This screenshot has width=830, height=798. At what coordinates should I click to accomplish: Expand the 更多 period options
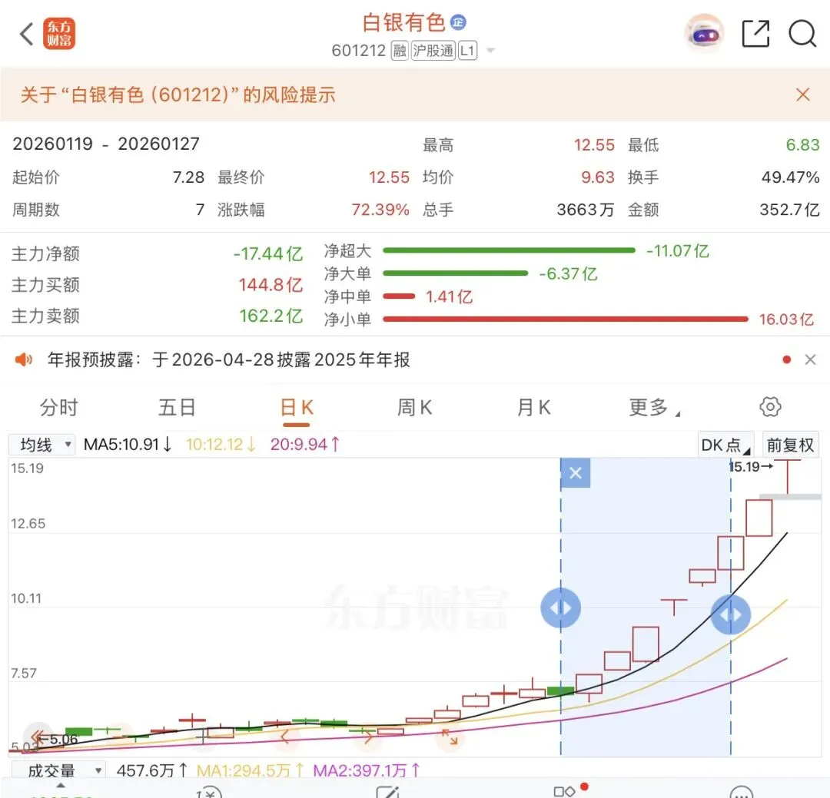(x=654, y=408)
